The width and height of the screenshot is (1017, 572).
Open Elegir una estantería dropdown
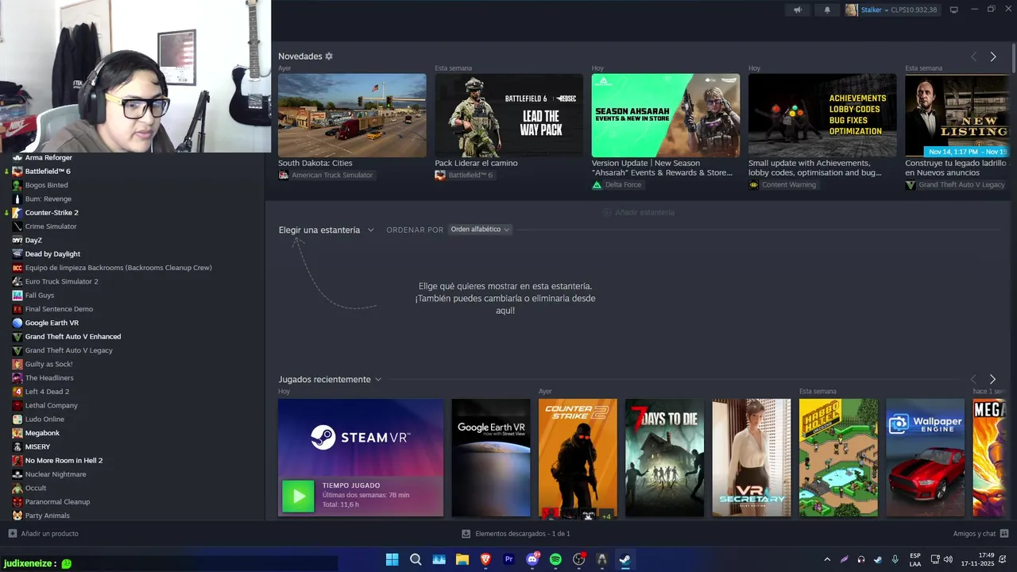point(327,230)
